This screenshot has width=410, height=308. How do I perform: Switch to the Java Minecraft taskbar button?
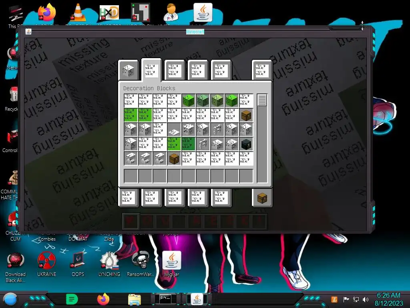click(197, 299)
